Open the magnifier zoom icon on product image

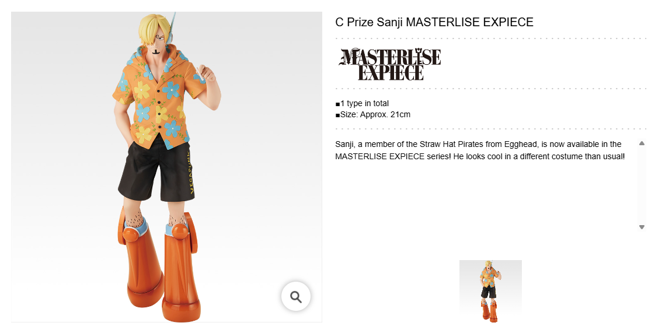(296, 297)
